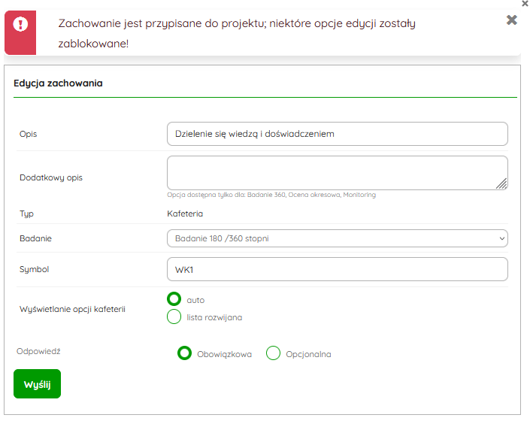Dismiss the blocked-editing alert with the large X
Screen dimensions: 530x424
[x=511, y=20]
